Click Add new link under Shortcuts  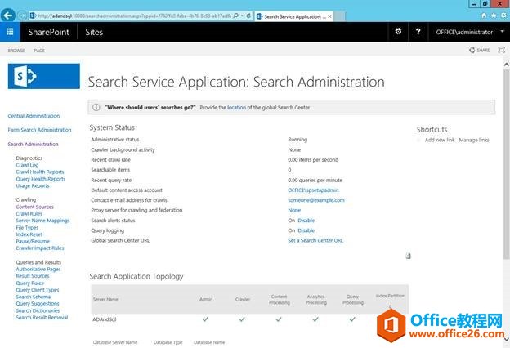click(x=440, y=140)
